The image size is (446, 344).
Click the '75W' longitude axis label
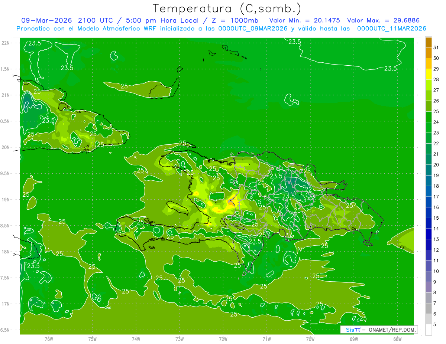coord(93,339)
